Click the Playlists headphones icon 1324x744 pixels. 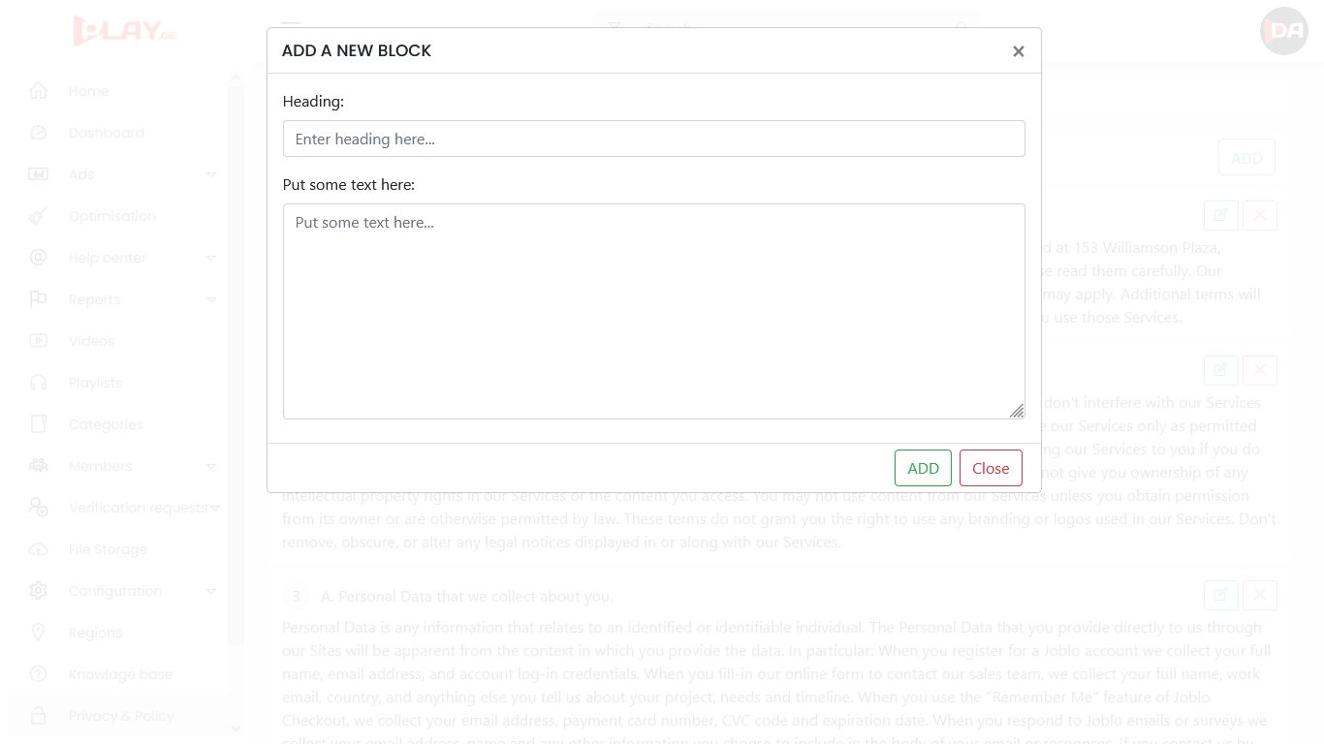click(x=38, y=383)
